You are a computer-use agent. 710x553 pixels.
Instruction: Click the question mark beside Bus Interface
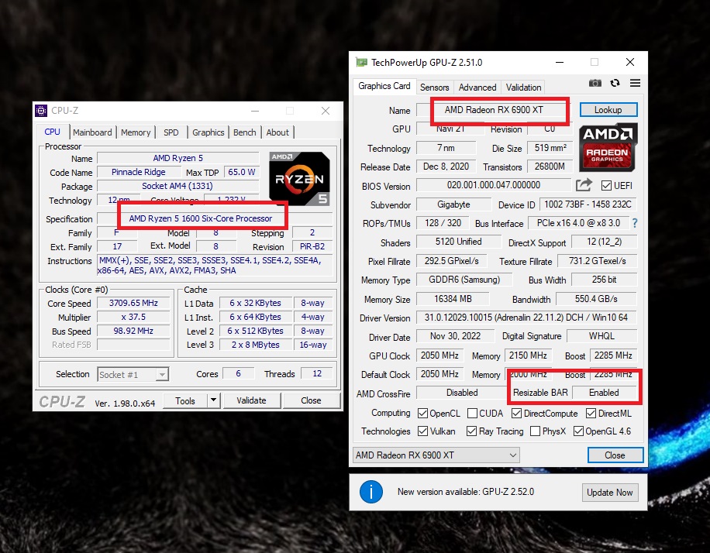click(x=634, y=223)
